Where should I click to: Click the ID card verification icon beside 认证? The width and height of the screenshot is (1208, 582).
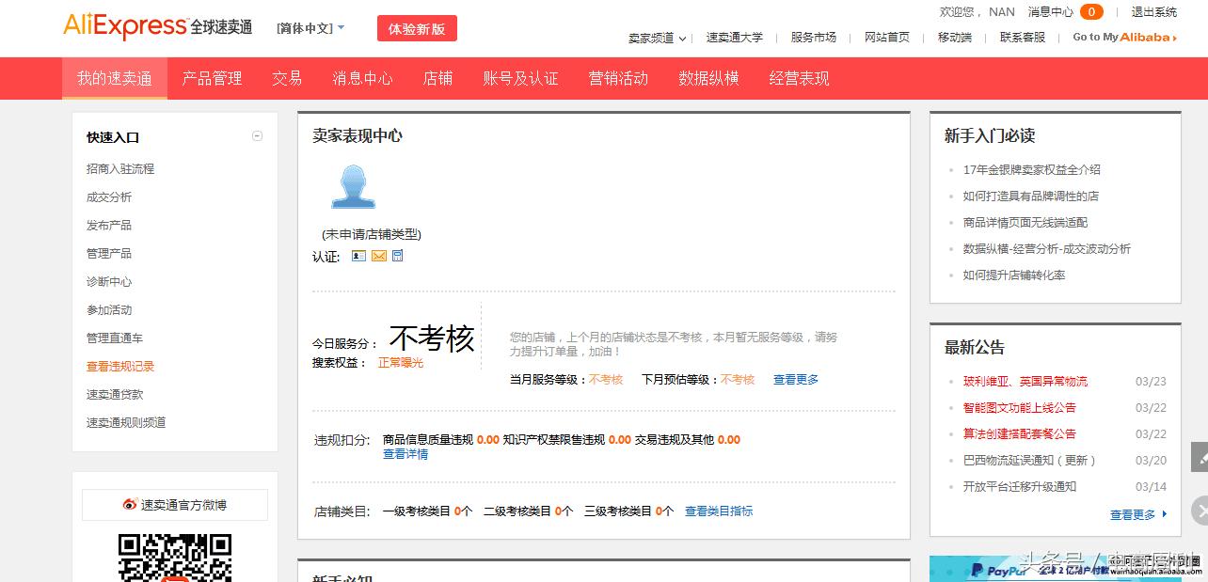tap(358, 256)
